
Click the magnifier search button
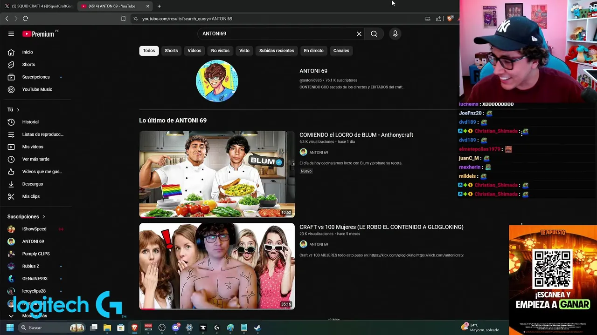coord(374,33)
